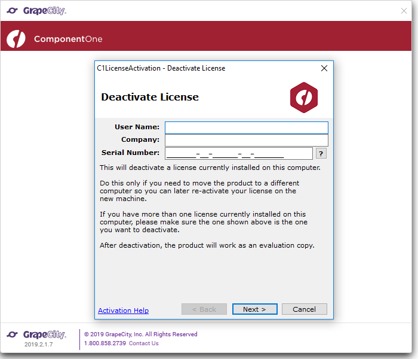Click the grayed-out < Back button

tap(204, 309)
